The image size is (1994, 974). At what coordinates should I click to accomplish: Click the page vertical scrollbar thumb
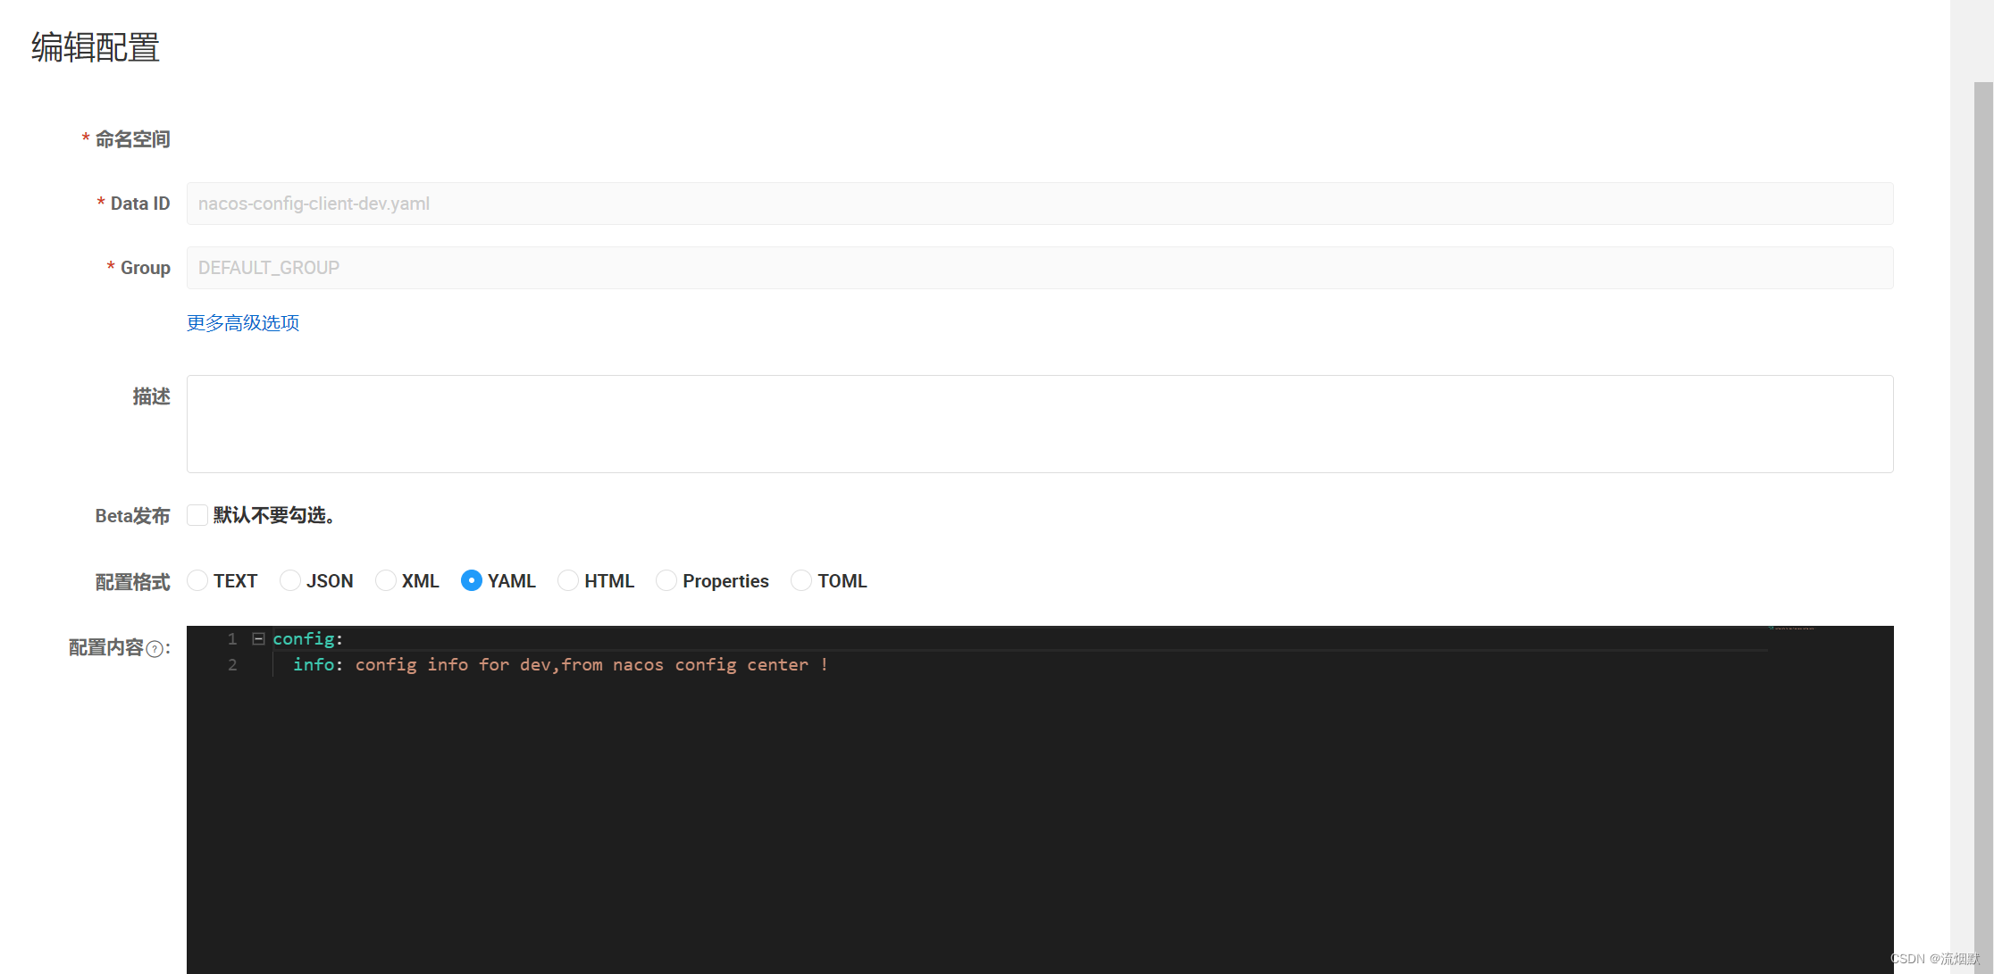point(1983,527)
